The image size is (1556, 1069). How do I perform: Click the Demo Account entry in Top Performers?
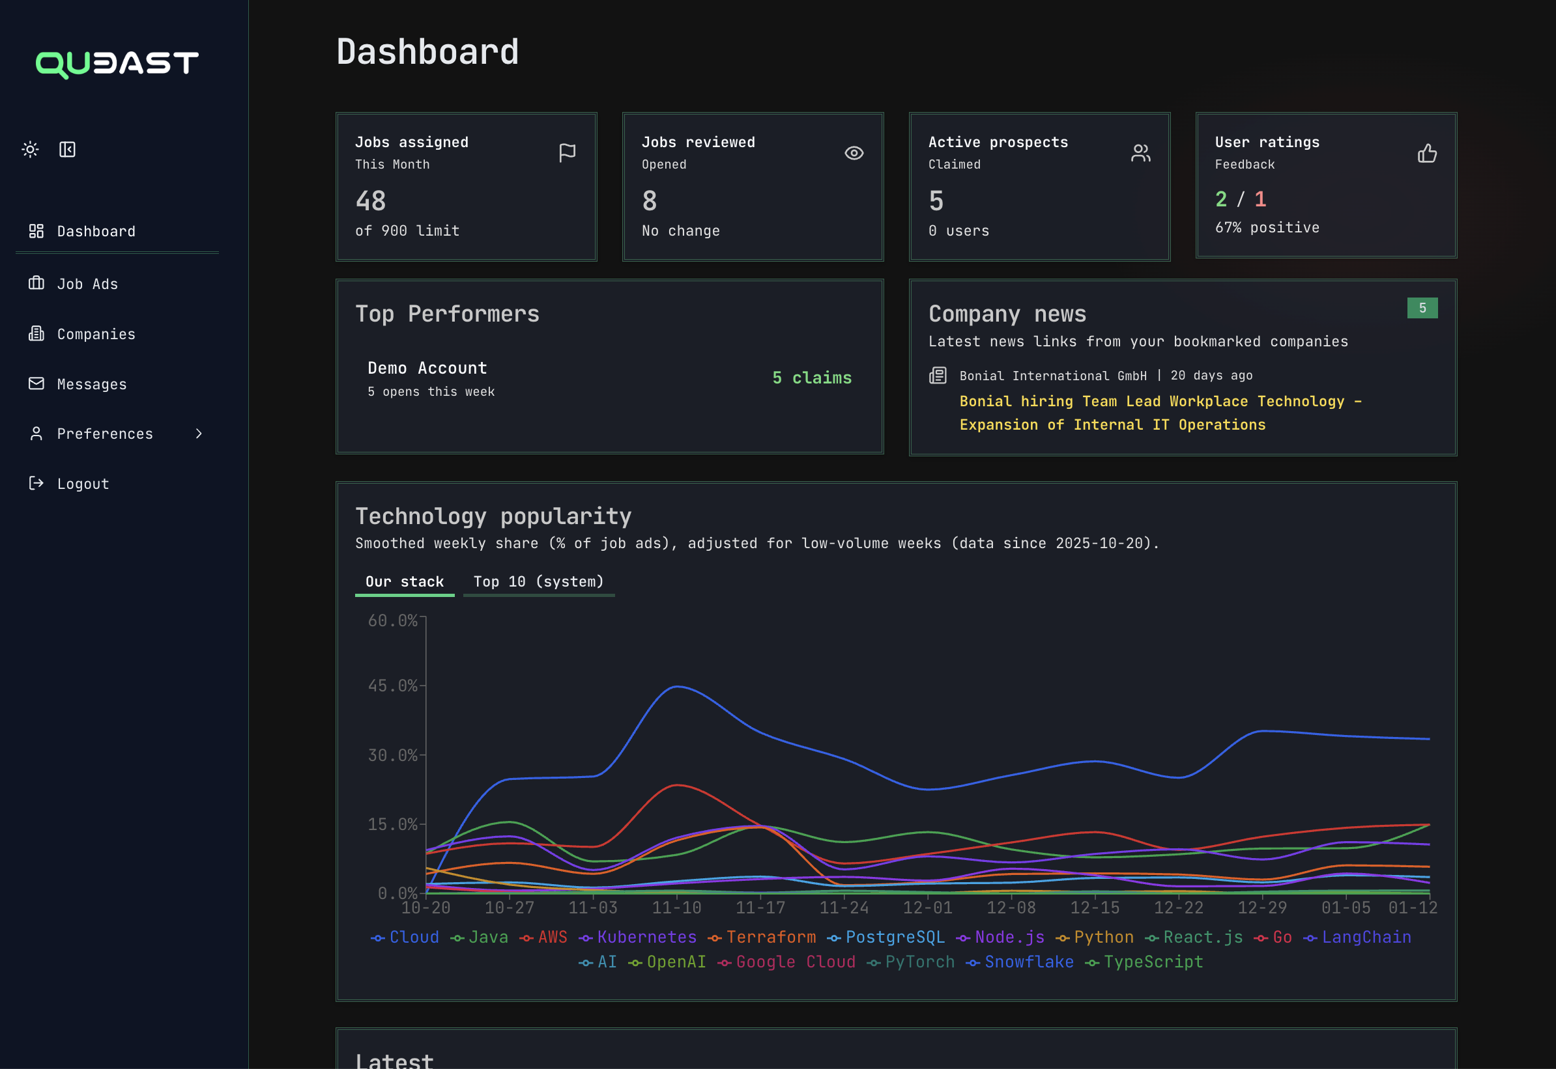[x=427, y=367]
